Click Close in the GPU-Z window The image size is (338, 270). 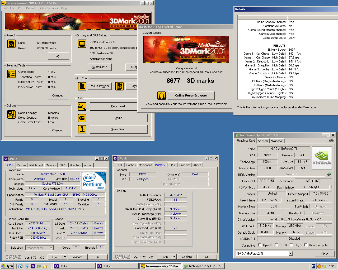[x=325, y=254]
